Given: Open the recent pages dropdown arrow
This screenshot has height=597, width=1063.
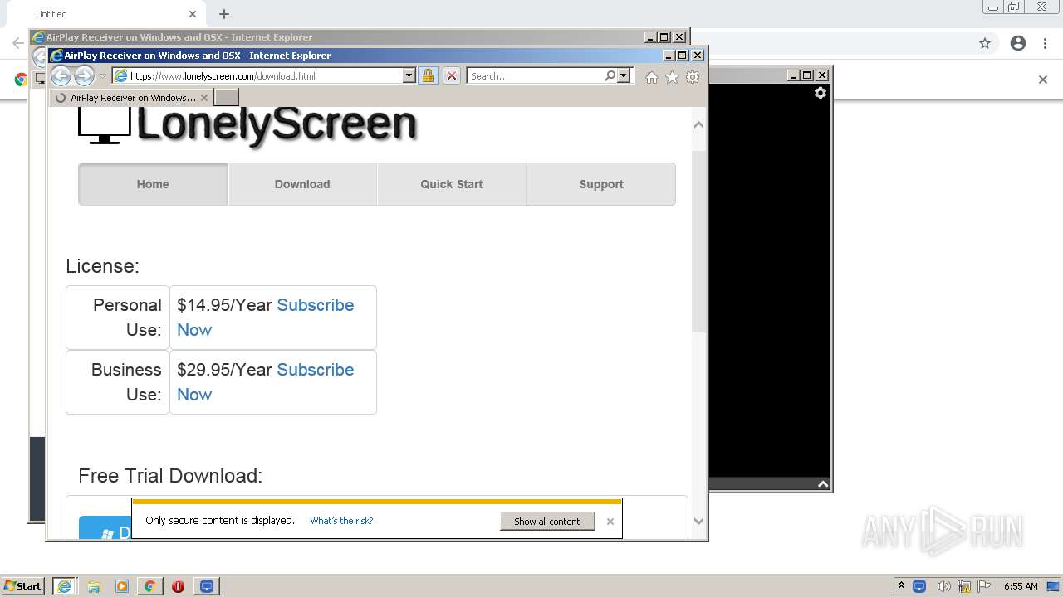Looking at the screenshot, I should (103, 76).
